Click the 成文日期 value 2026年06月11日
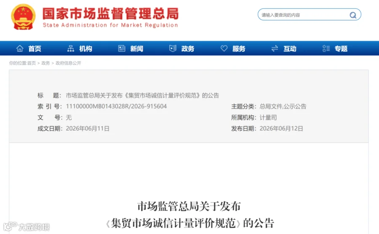This screenshot has width=379, height=234. (x=88, y=129)
